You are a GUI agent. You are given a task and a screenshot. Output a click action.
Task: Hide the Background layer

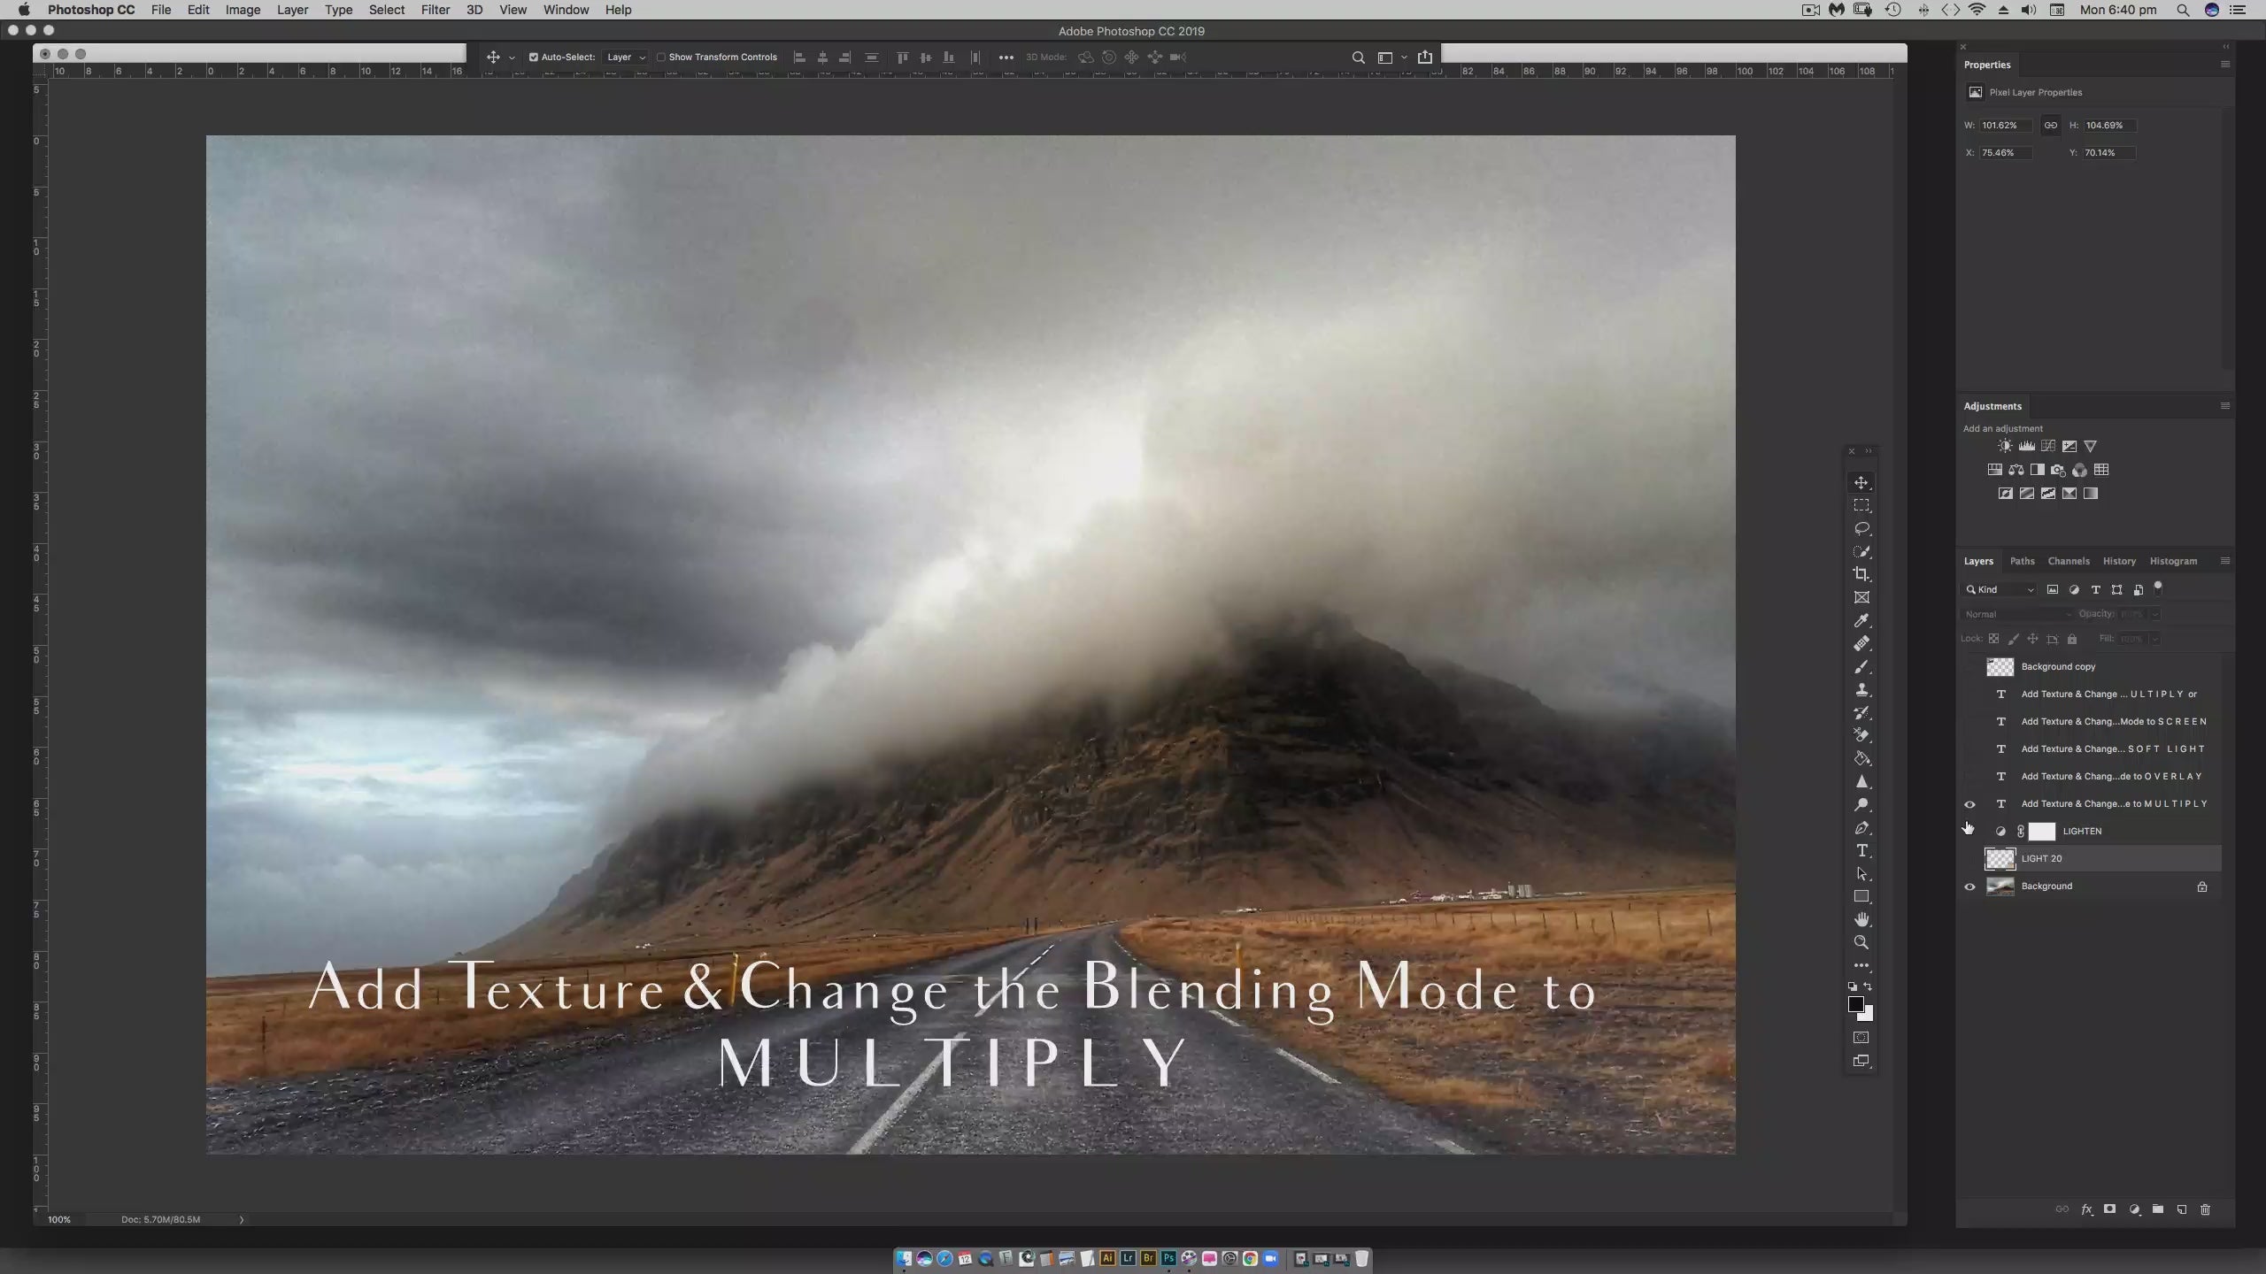pyautogui.click(x=1969, y=886)
